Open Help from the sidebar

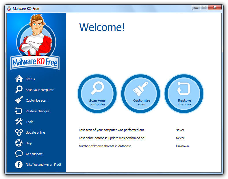[x=29, y=143]
